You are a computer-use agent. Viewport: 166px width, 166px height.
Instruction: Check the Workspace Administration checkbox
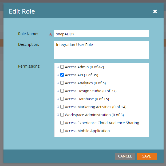pyautogui.click(x=62, y=115)
